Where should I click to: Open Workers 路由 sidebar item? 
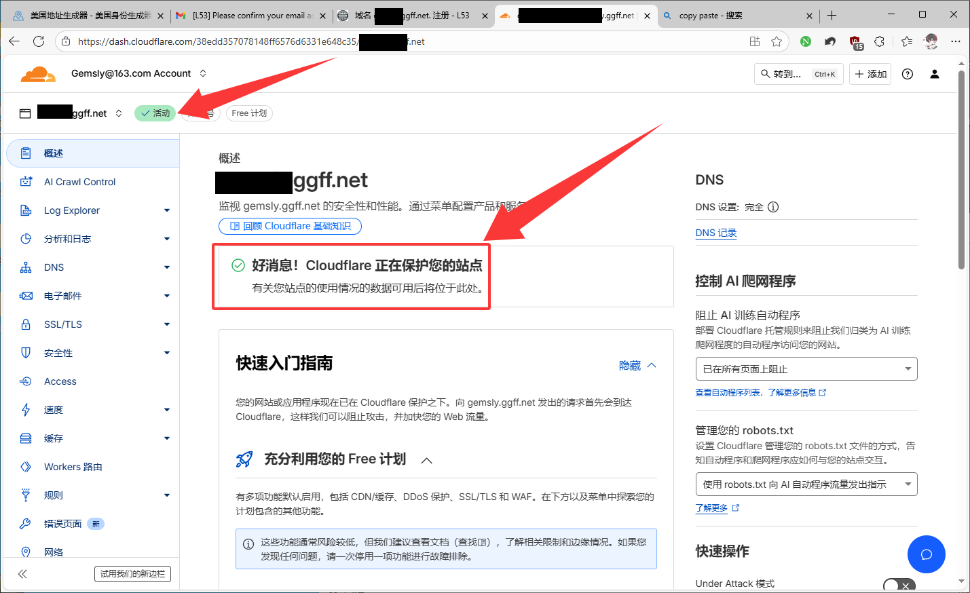pyautogui.click(x=73, y=467)
